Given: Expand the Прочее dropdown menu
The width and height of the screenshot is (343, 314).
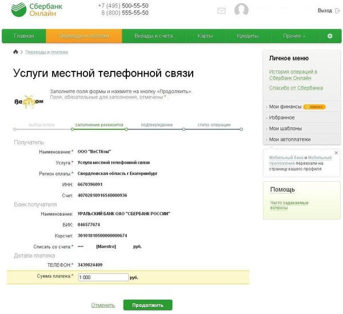Looking at the screenshot, I should click(294, 36).
